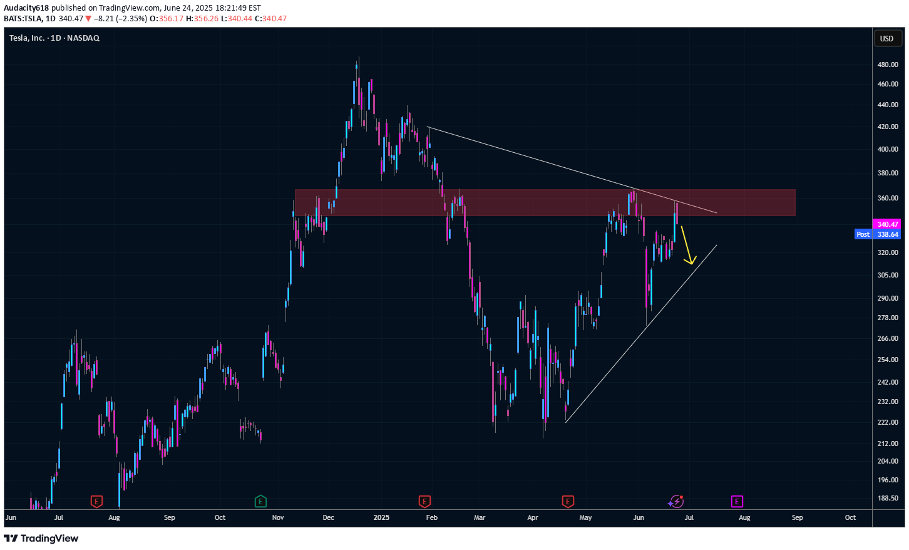Click the 212.00 price axis label
Image resolution: width=909 pixels, height=550 pixels.
[x=888, y=444]
